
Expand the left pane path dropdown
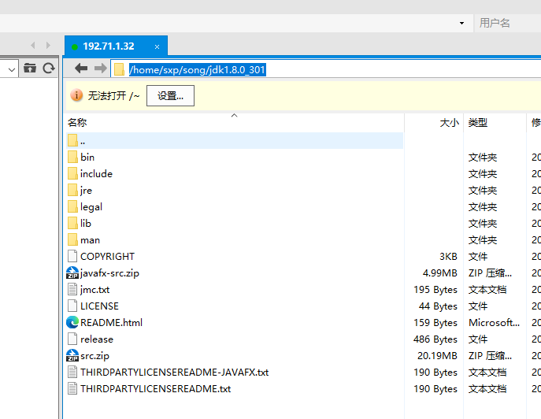click(x=11, y=69)
